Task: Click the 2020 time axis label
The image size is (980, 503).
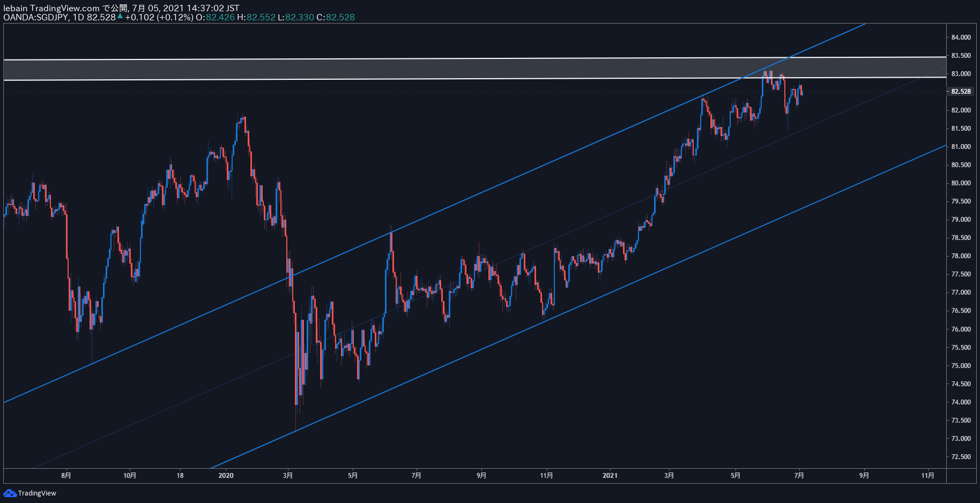Action: [x=226, y=476]
